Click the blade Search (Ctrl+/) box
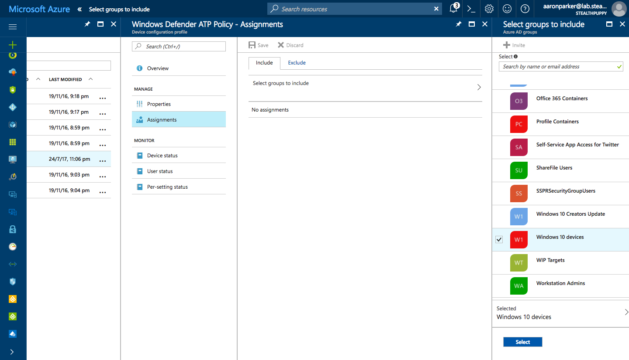Screen dimensions: 629x360 [x=179, y=47]
